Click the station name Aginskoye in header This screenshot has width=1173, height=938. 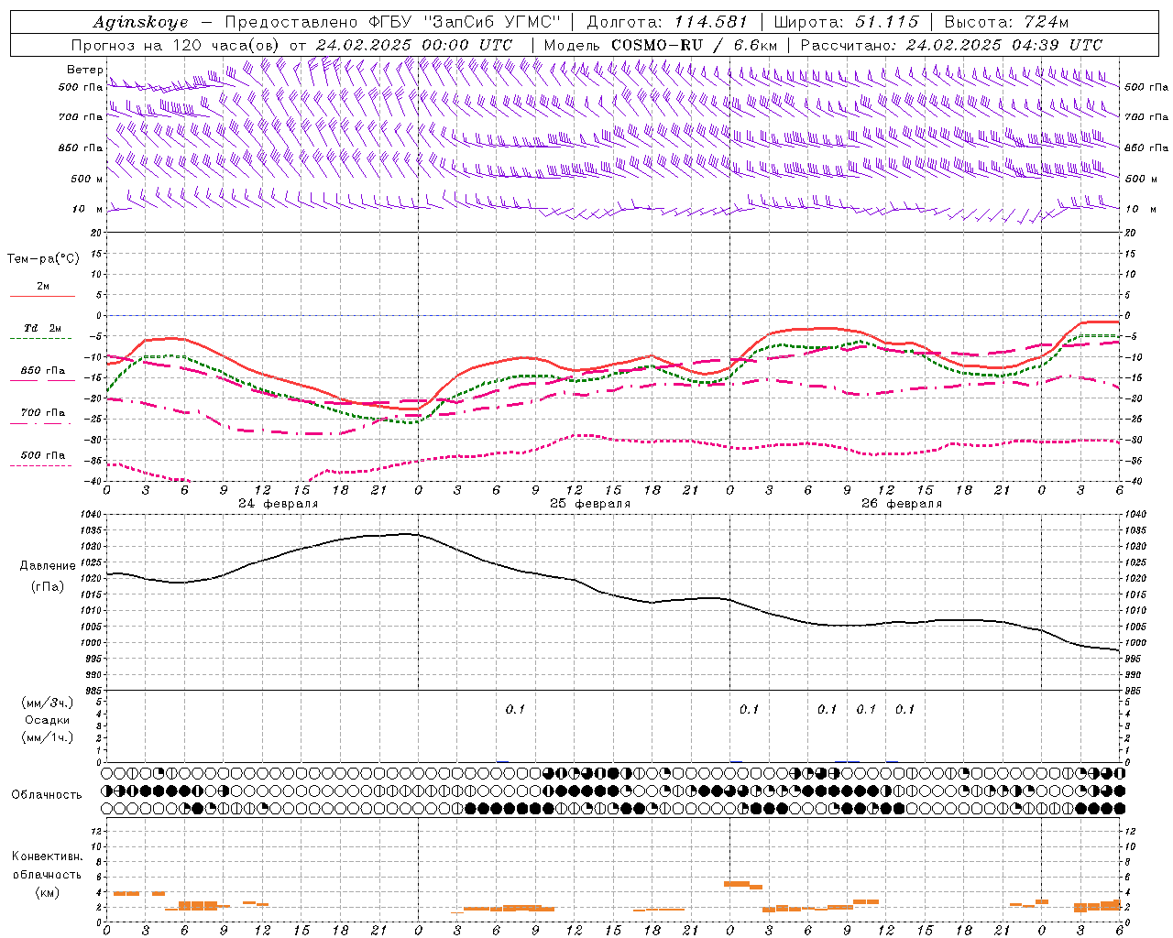coord(140,22)
